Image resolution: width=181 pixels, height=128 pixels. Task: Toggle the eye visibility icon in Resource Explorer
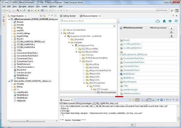pos(170,21)
